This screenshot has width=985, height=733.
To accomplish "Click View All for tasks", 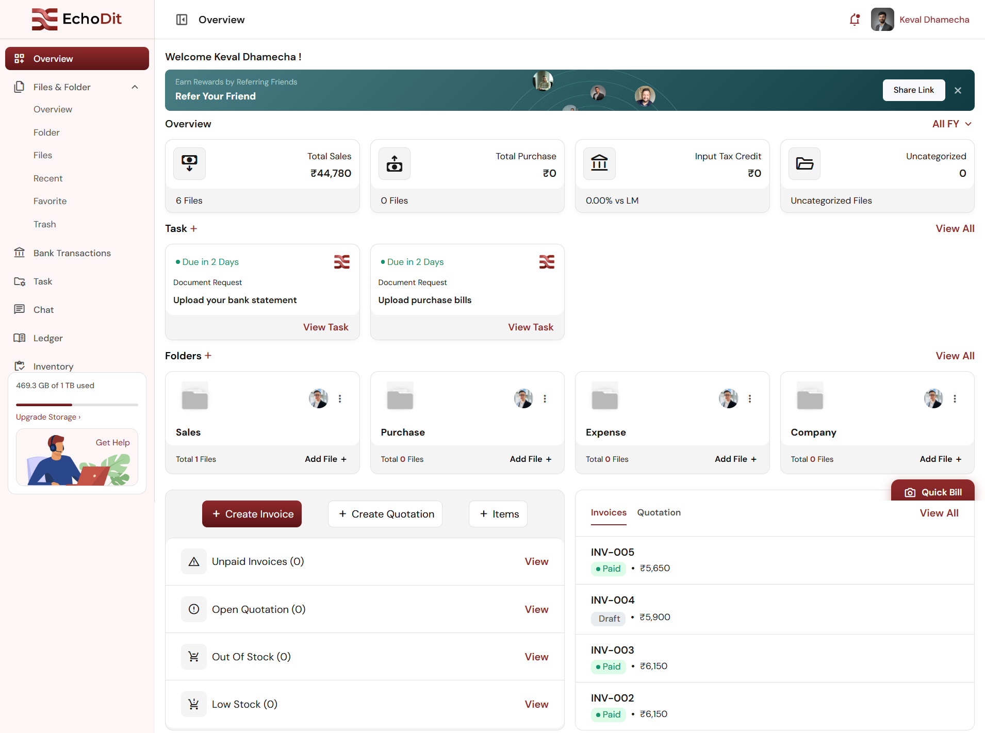I will click(955, 228).
